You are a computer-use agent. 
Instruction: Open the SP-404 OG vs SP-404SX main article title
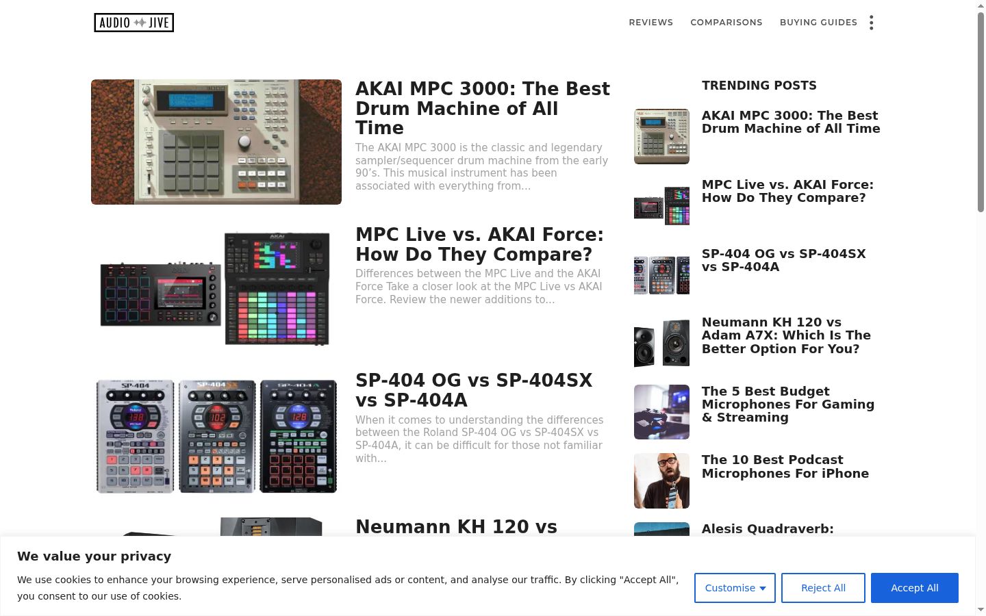click(x=474, y=390)
